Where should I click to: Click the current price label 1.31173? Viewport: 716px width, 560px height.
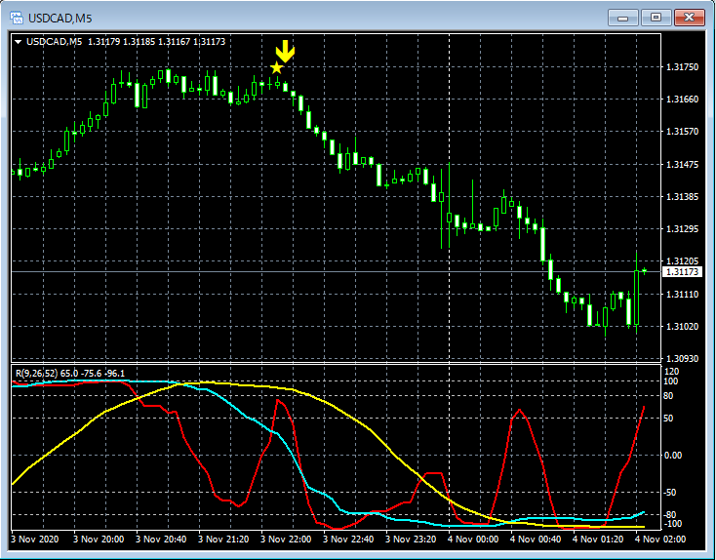click(683, 271)
